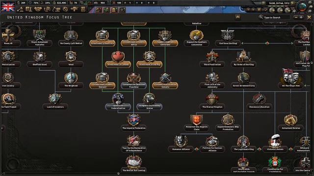Close the focus tree with X button
The width and height of the screenshot is (314, 176).
point(309,18)
